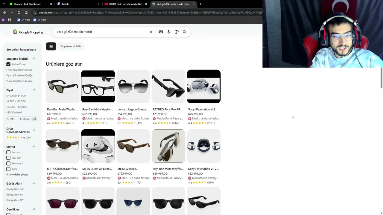383x215 pixels.
Task: Open the ₺19.999,00 Ray-Ban Meta Wayfarer thumbnail
Action: click(x=63, y=86)
